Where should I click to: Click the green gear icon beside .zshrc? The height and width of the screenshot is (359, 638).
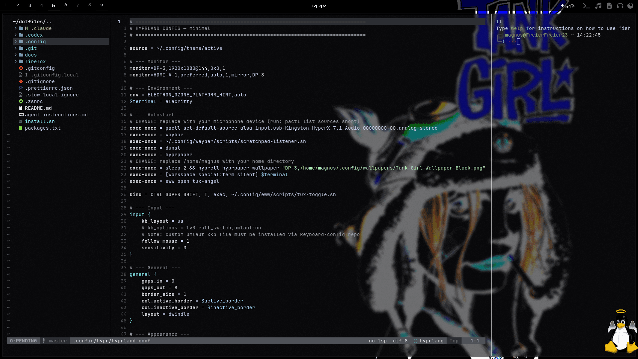(x=21, y=101)
